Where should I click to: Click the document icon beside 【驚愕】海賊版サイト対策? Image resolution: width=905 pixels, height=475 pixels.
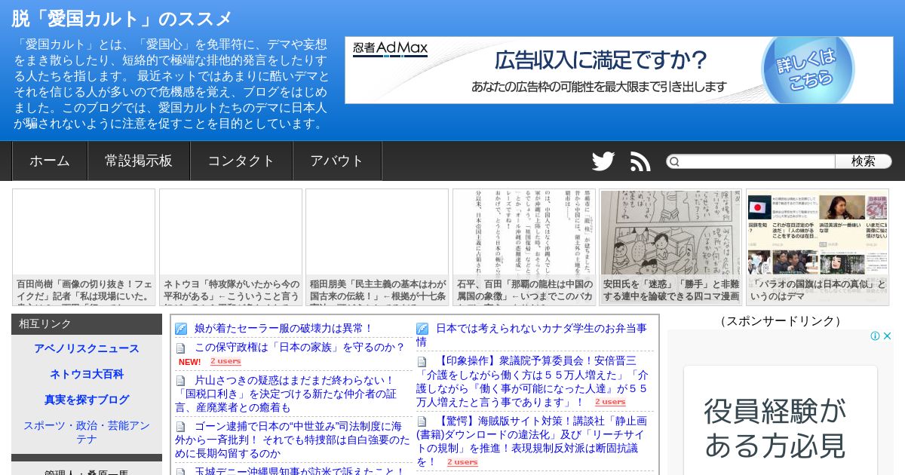422,421
